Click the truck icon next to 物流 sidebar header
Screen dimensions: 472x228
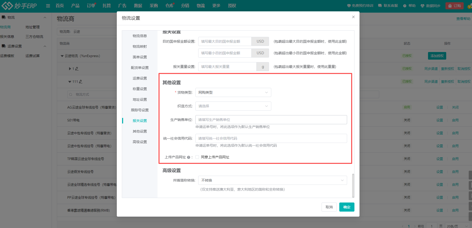pyautogui.click(x=4, y=17)
